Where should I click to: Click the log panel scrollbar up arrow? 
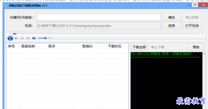coord(204,54)
